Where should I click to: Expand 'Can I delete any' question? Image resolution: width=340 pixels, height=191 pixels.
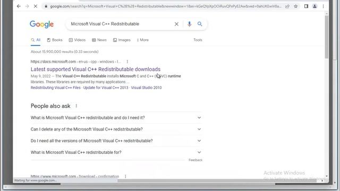pyautogui.click(x=116, y=129)
